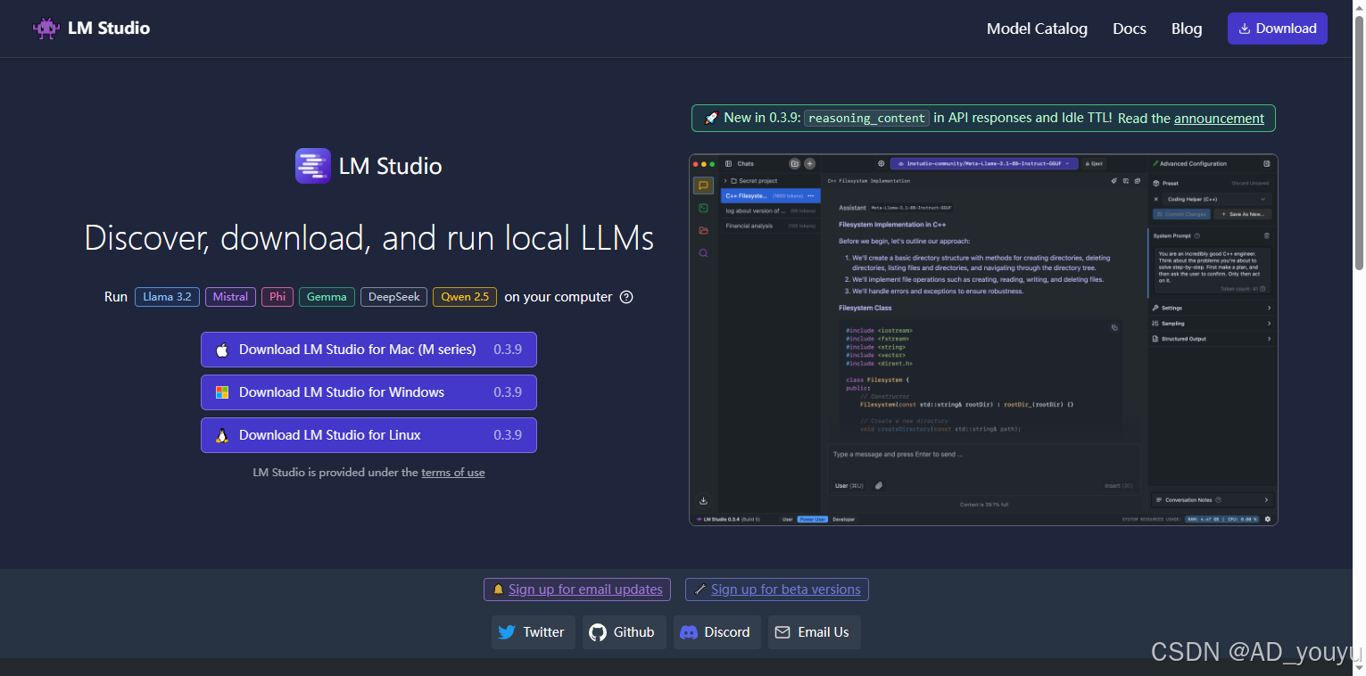1366x676 pixels.
Task: Select the Mistral model tag
Action: [x=230, y=297]
